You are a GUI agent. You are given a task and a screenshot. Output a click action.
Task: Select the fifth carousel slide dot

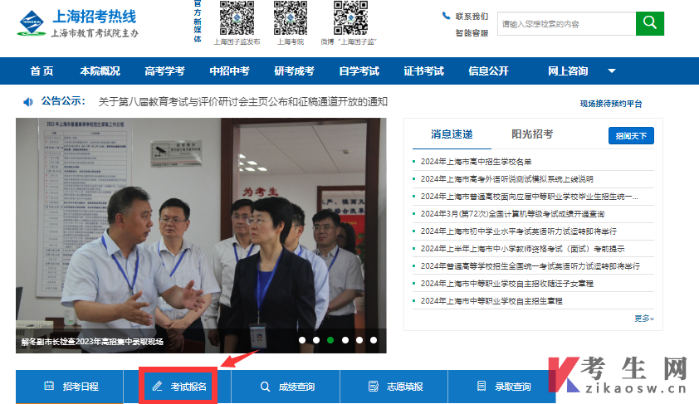359,340
